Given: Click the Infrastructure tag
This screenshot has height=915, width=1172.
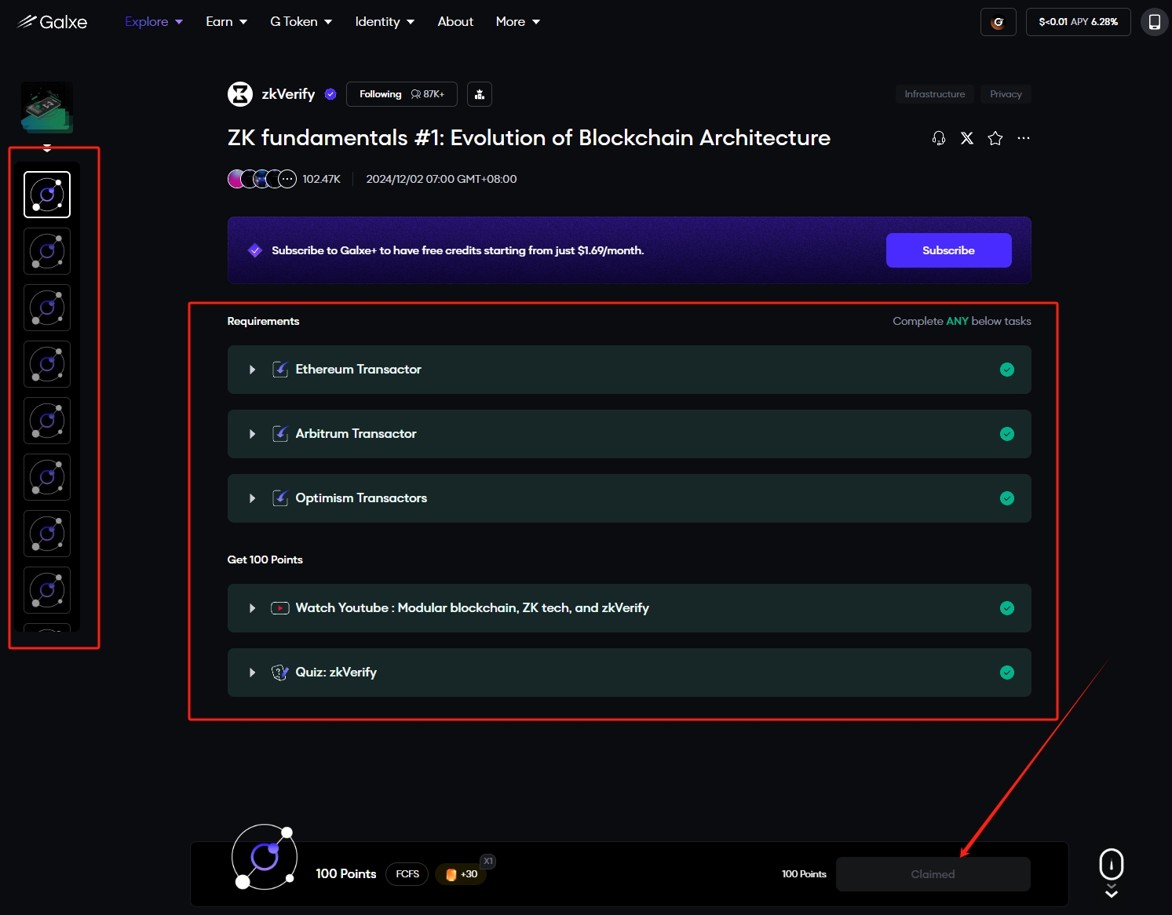Looking at the screenshot, I should 934,94.
